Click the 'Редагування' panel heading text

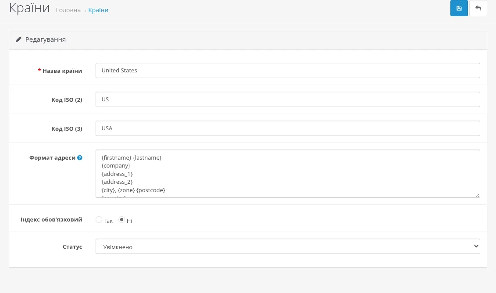[46, 39]
